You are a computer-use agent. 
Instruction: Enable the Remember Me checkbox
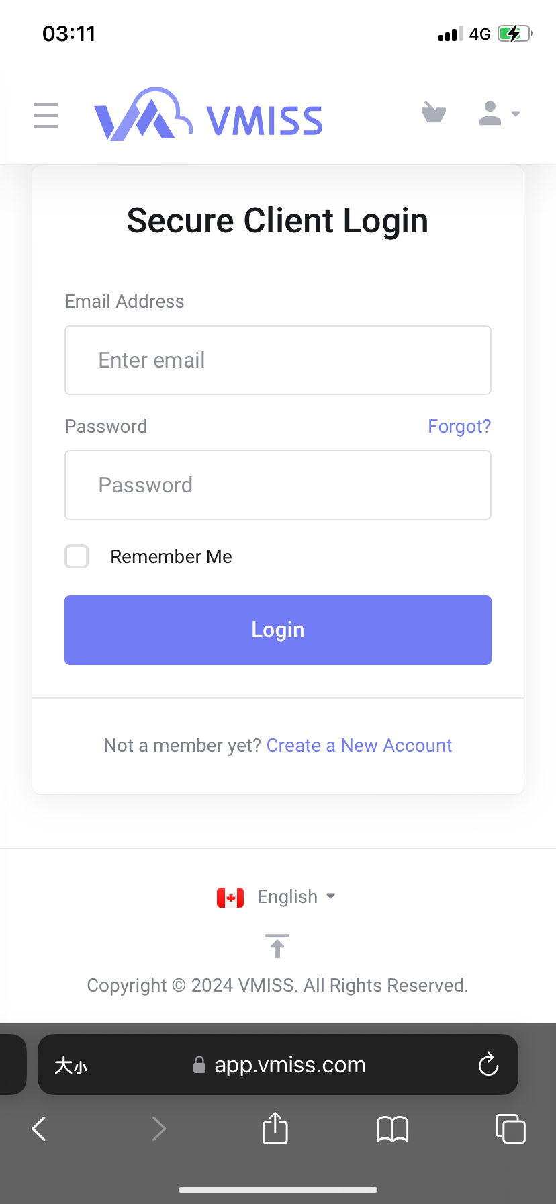[77, 556]
